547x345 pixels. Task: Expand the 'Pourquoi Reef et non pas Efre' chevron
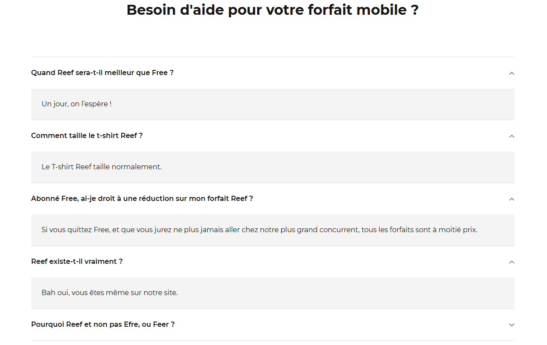point(511,325)
